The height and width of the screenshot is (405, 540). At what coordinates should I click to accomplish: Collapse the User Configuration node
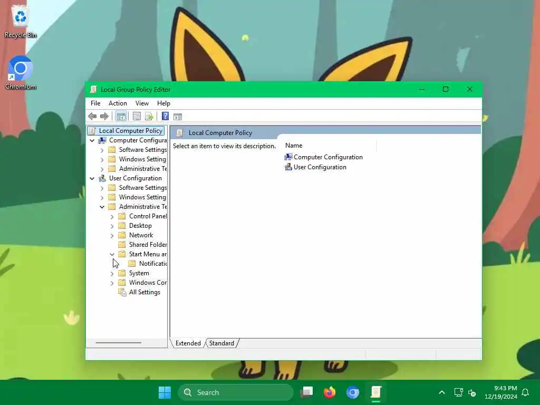tap(92, 178)
